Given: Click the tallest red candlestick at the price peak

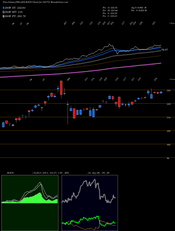Looking at the screenshot, I should (x=61, y=87).
